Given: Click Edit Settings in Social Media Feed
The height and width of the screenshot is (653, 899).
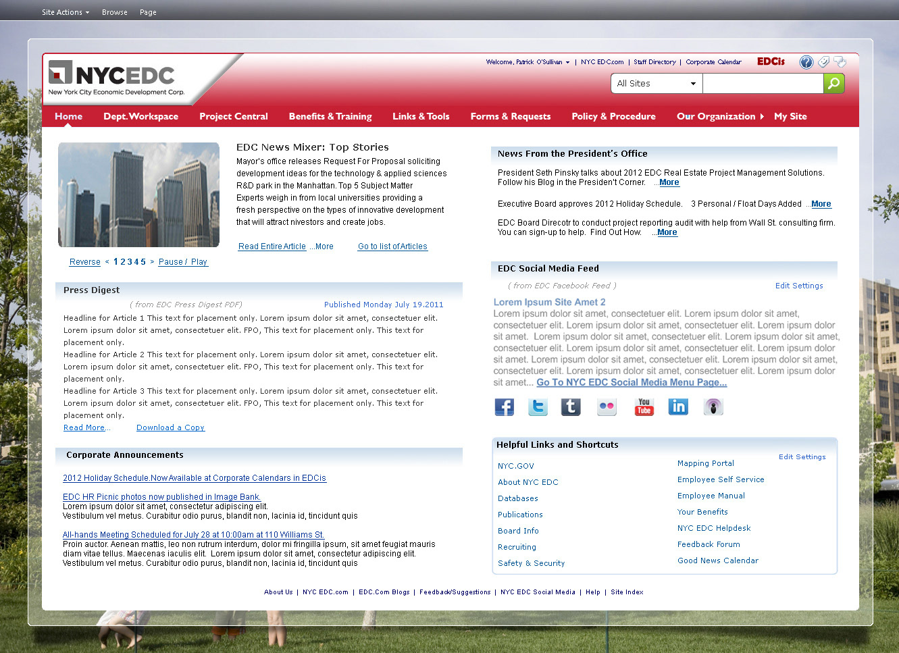Looking at the screenshot, I should pyautogui.click(x=799, y=286).
